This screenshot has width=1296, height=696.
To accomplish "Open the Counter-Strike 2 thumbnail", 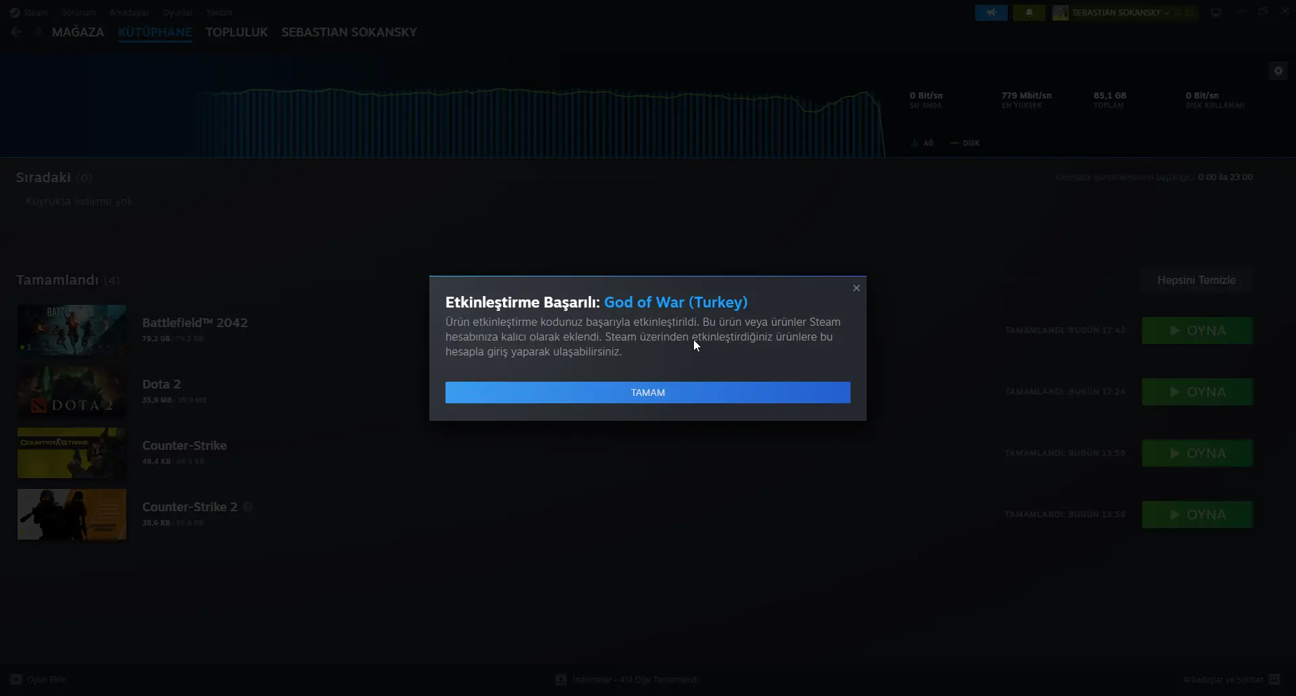I will coord(72,514).
